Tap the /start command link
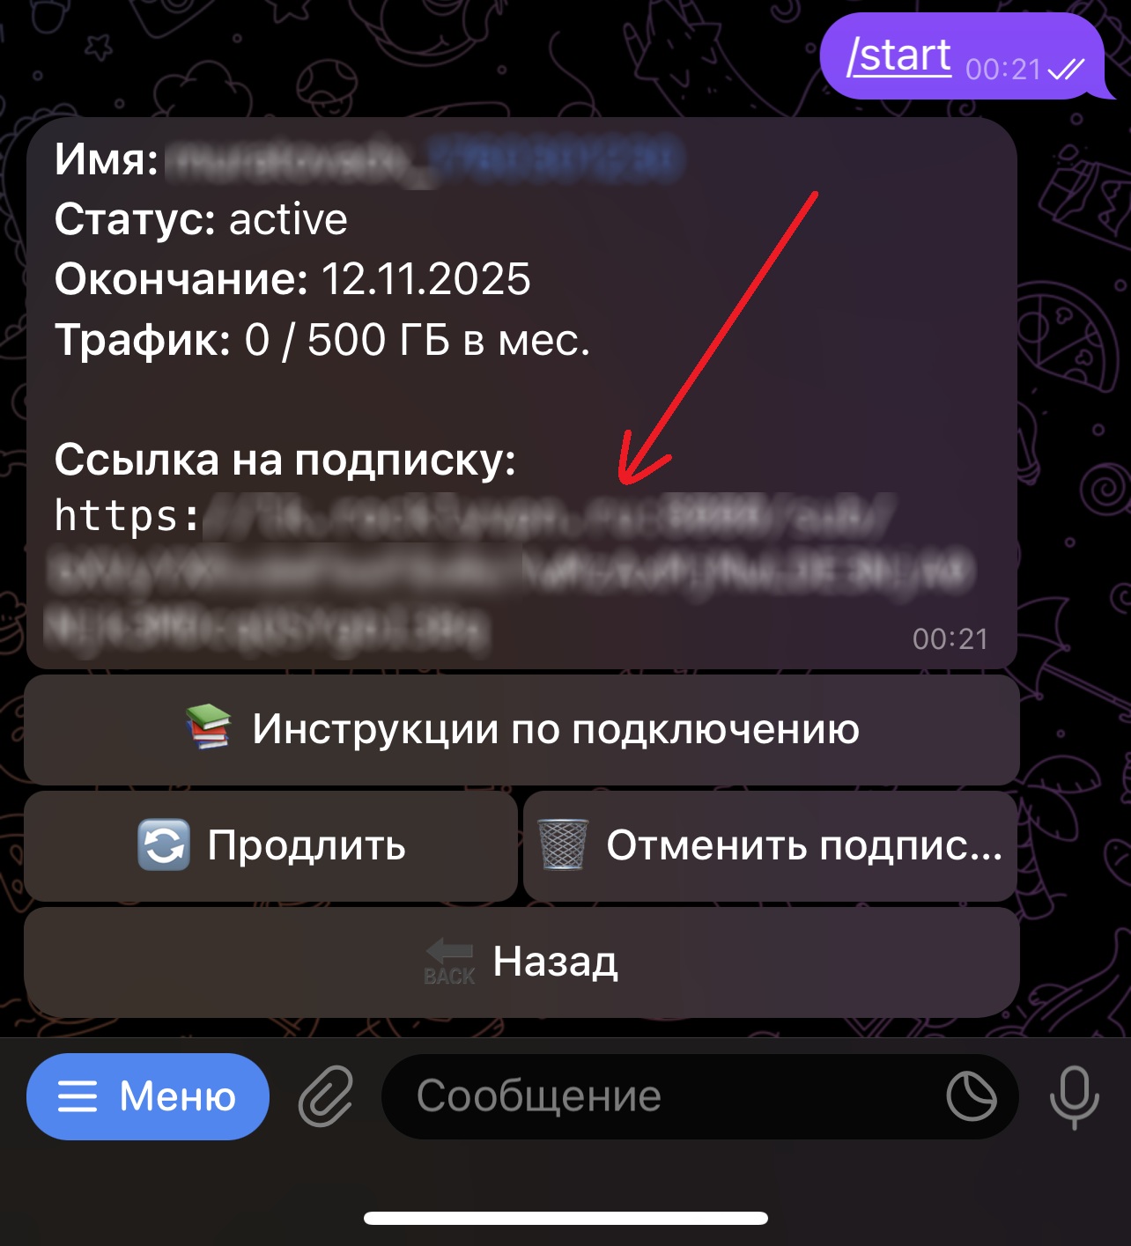Viewport: 1131px width, 1246px height. click(898, 55)
